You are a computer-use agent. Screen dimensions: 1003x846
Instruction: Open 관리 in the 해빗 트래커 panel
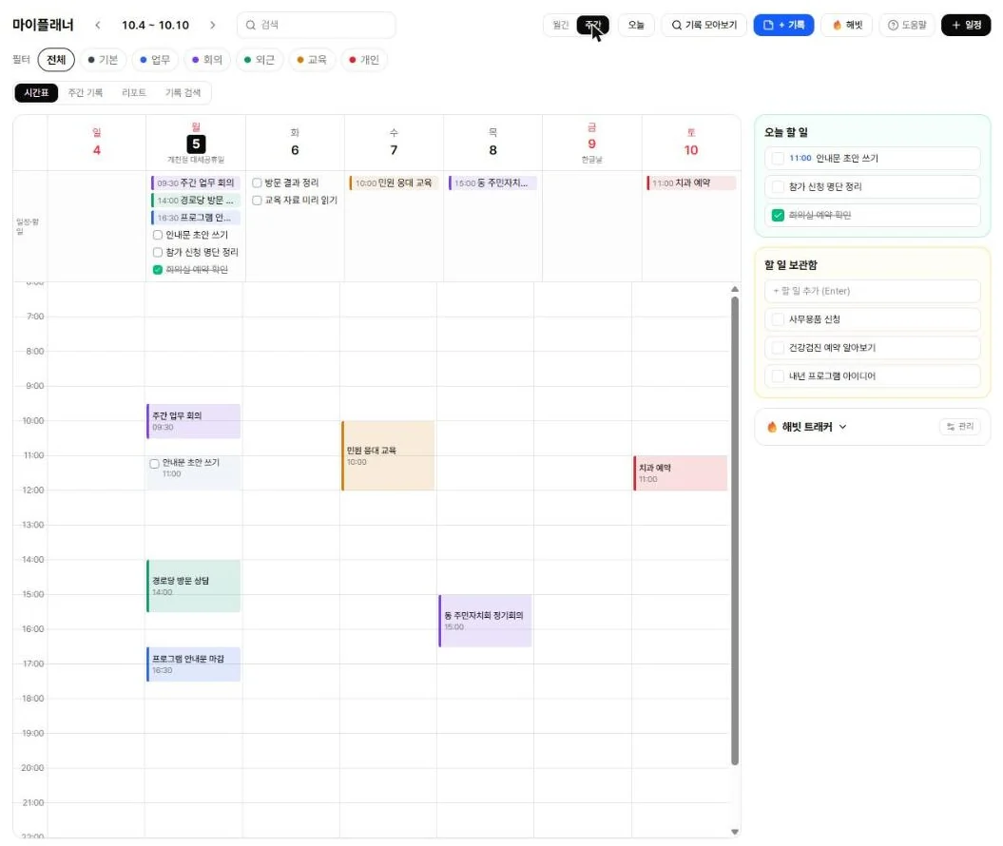click(x=960, y=427)
